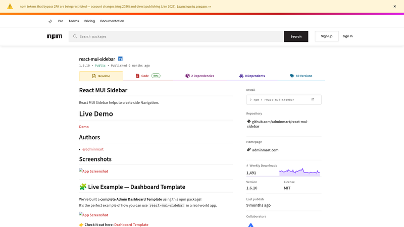Open the adminmart.com homepage link
This screenshot has width=404, height=227.
[x=265, y=150]
